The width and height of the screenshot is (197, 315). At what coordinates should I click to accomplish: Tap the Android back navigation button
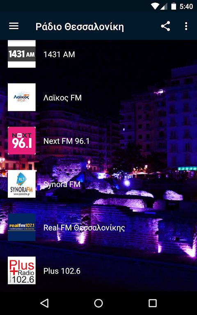click(x=44, y=303)
